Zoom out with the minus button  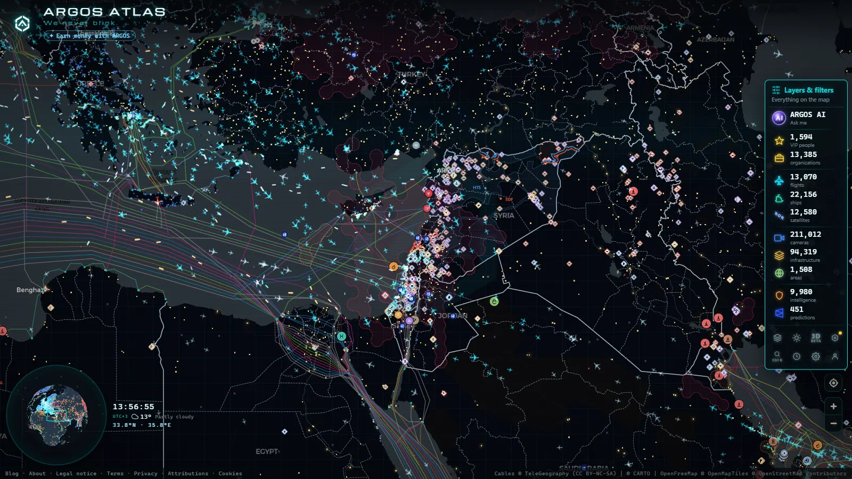(833, 424)
